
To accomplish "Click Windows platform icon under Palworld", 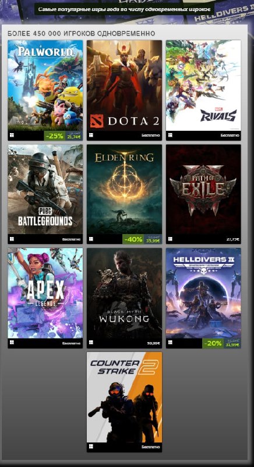I will 12,135.
